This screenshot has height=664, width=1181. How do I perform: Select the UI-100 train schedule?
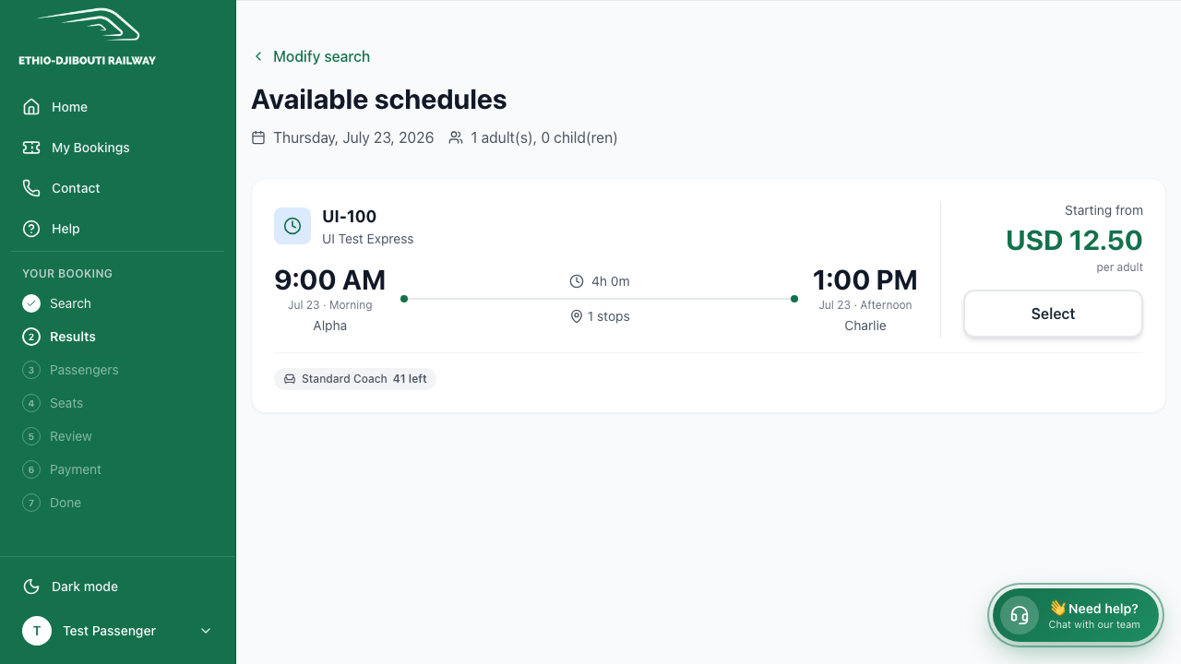pos(1053,314)
